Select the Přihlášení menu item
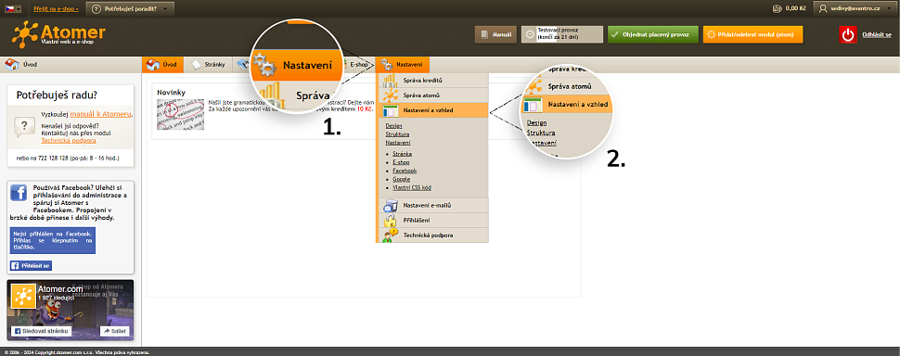This screenshot has width=900, height=356. point(432,220)
